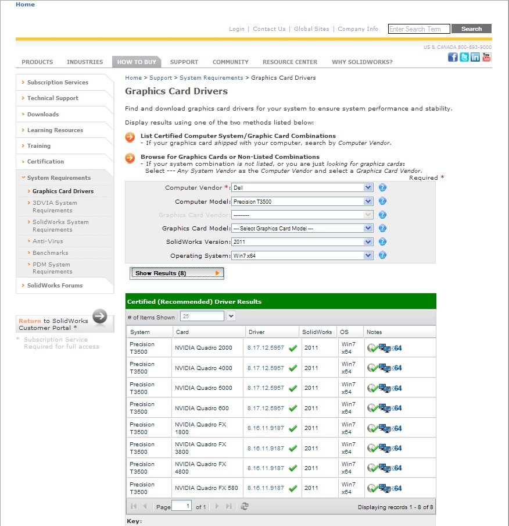Open help icon for SolidWorks Version
509x526 pixels.
click(x=382, y=241)
